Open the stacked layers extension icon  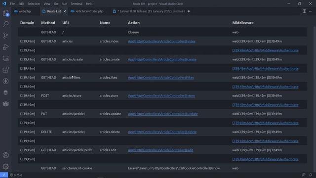tap(5, 104)
